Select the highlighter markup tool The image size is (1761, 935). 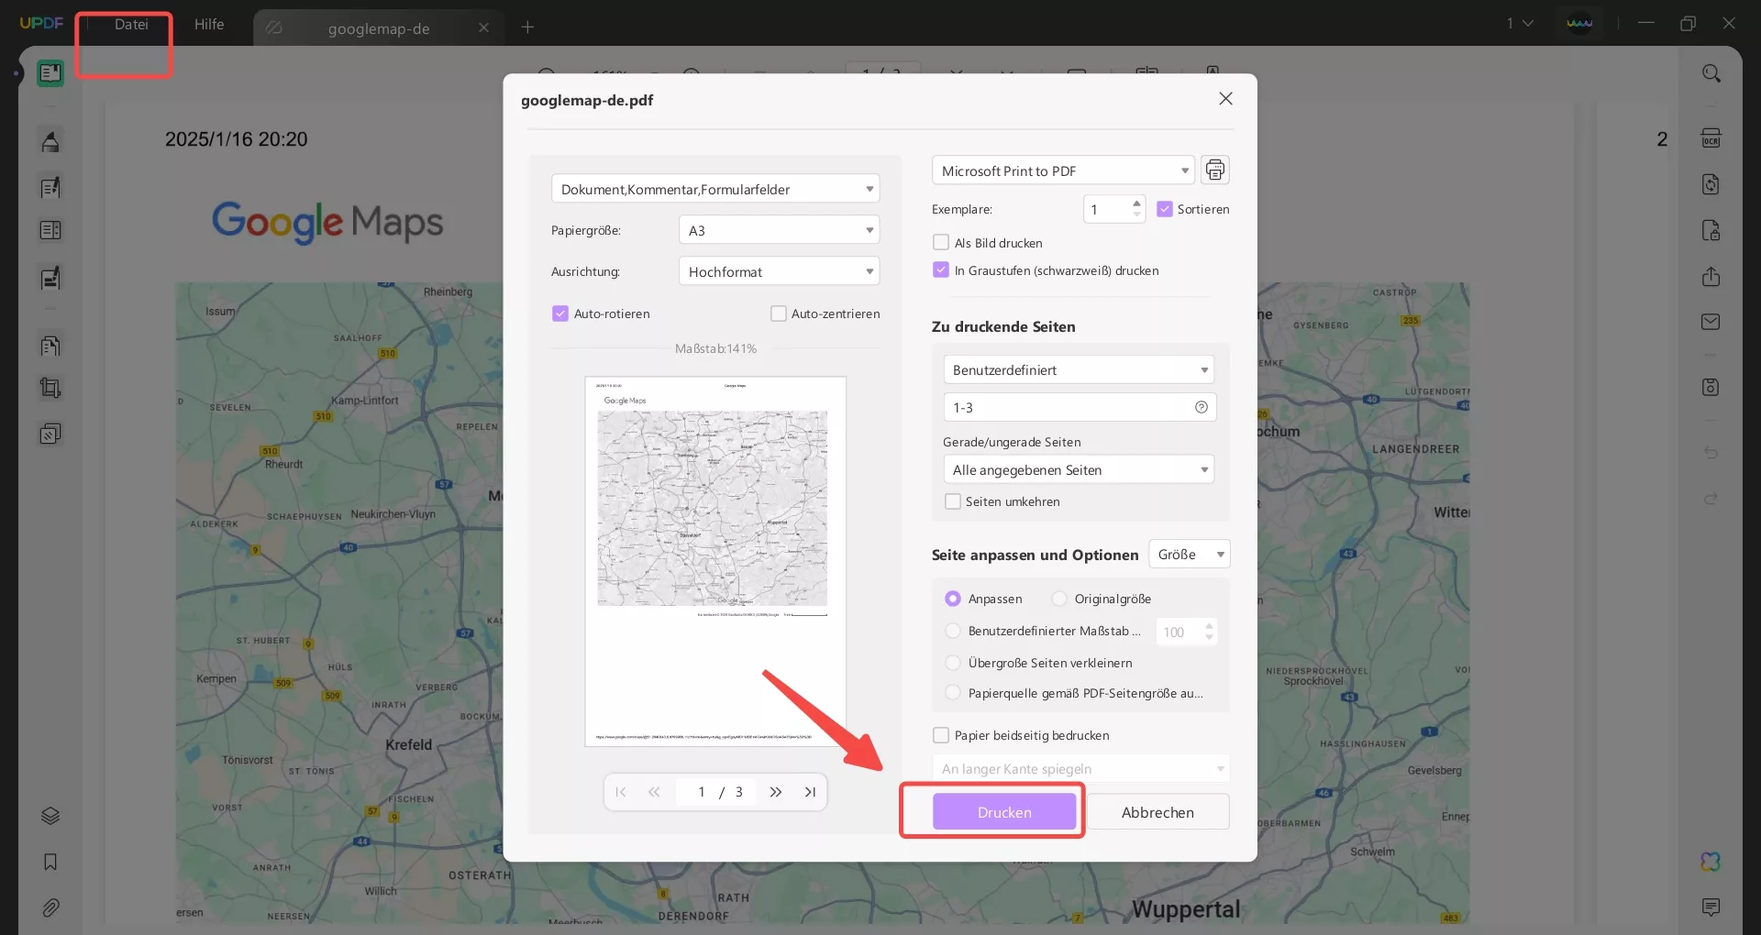pyautogui.click(x=50, y=141)
